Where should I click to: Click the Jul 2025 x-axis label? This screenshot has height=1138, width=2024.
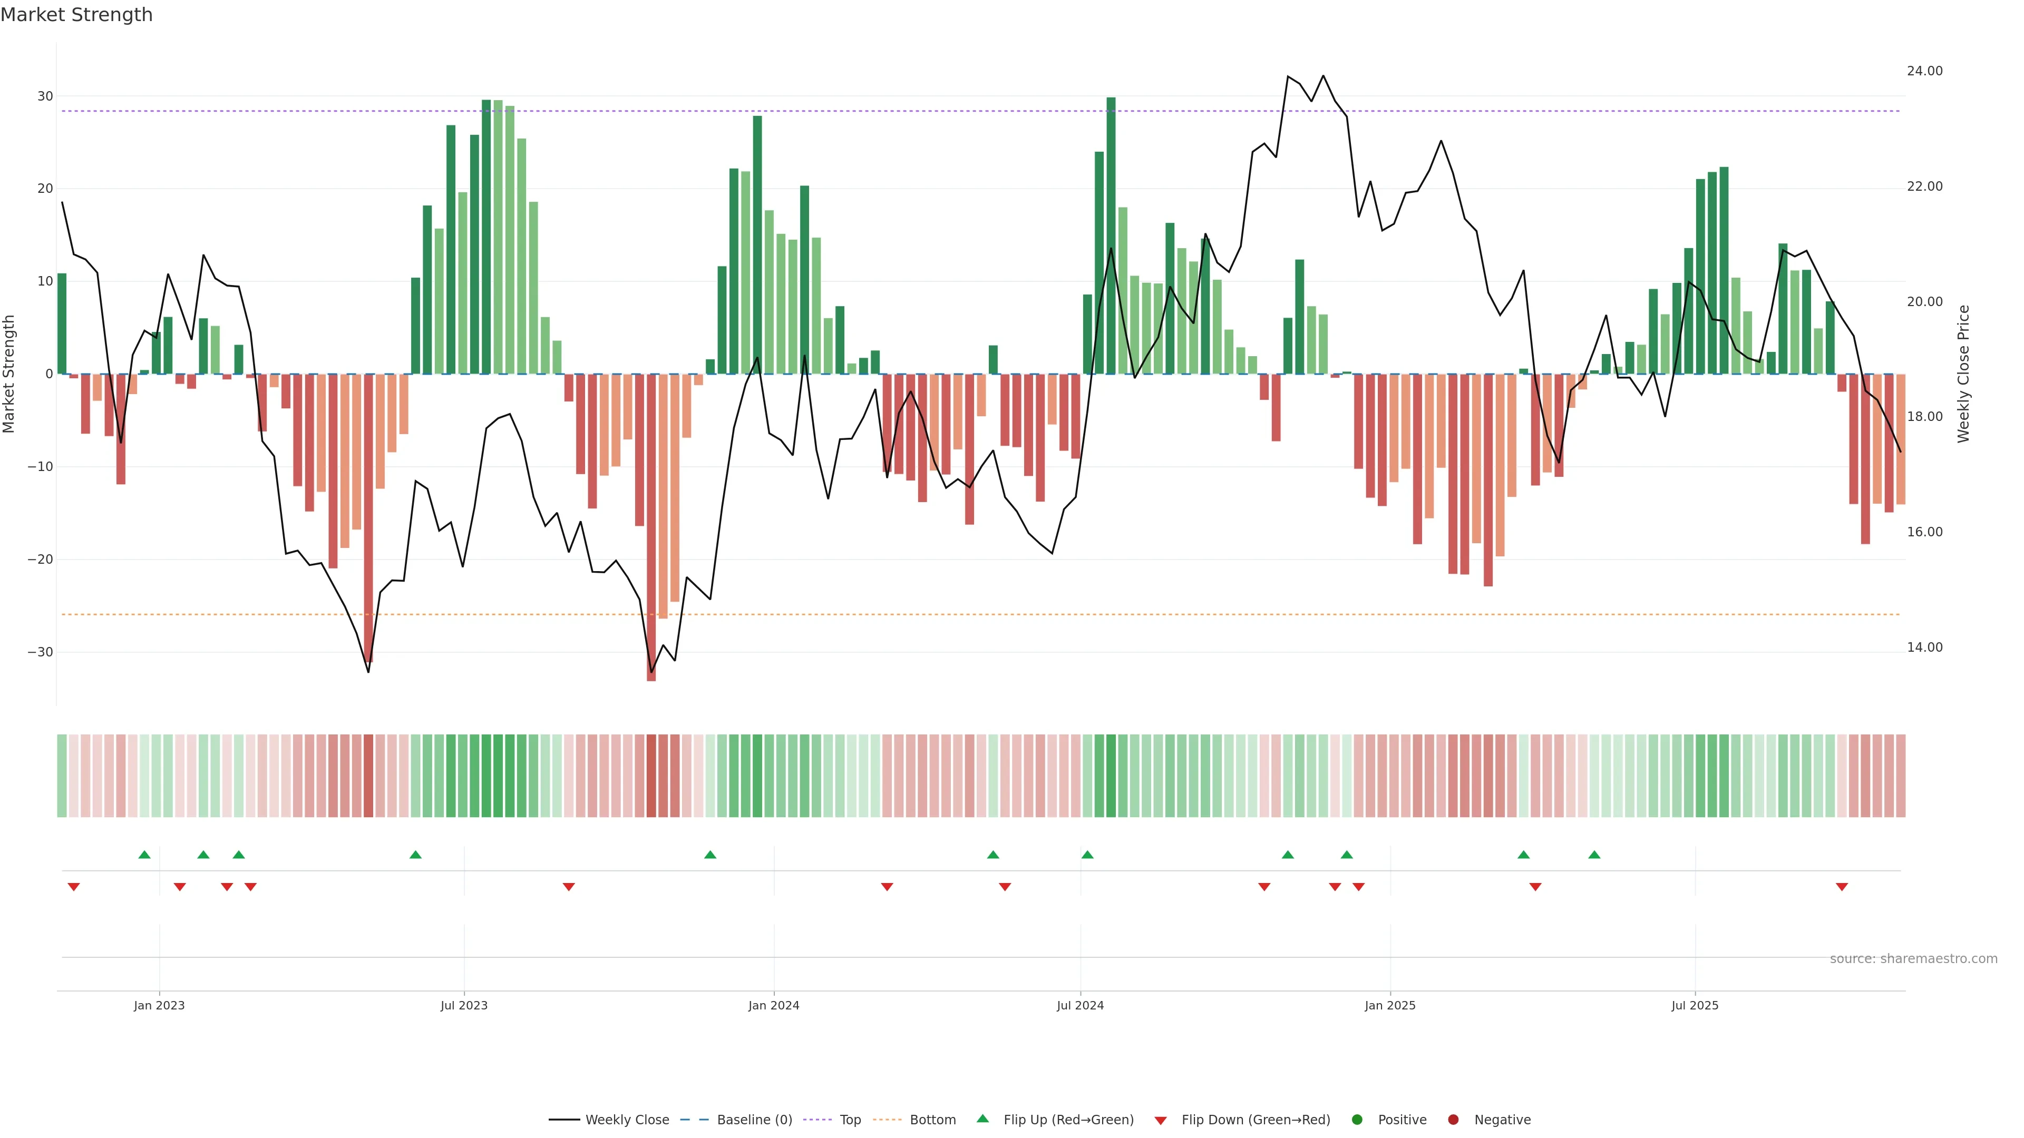(x=1694, y=1005)
